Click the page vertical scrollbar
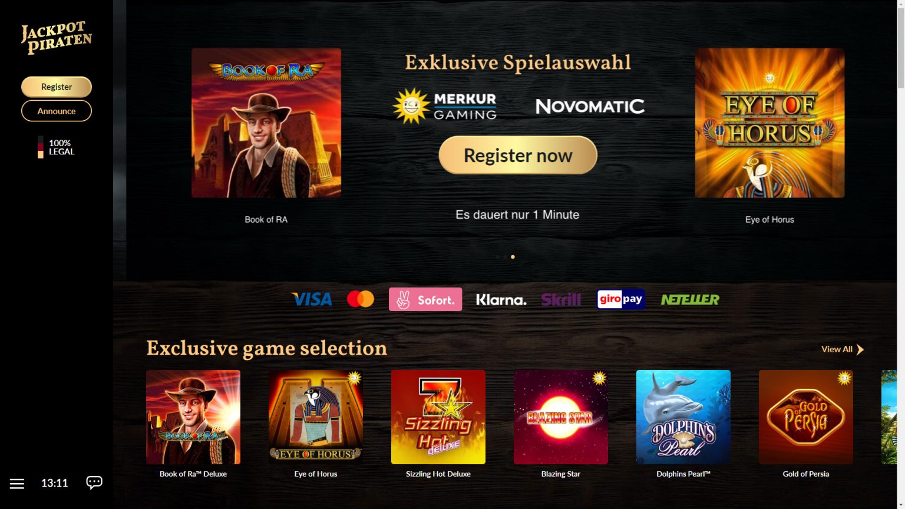The image size is (905, 509). (x=901, y=254)
